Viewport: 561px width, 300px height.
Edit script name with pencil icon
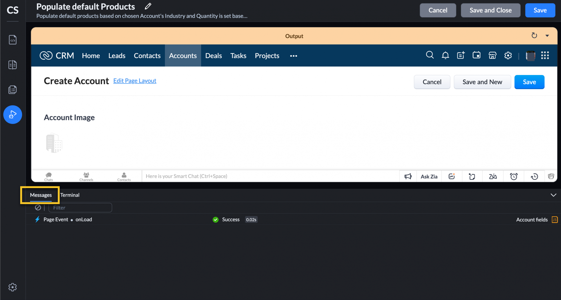click(x=148, y=6)
